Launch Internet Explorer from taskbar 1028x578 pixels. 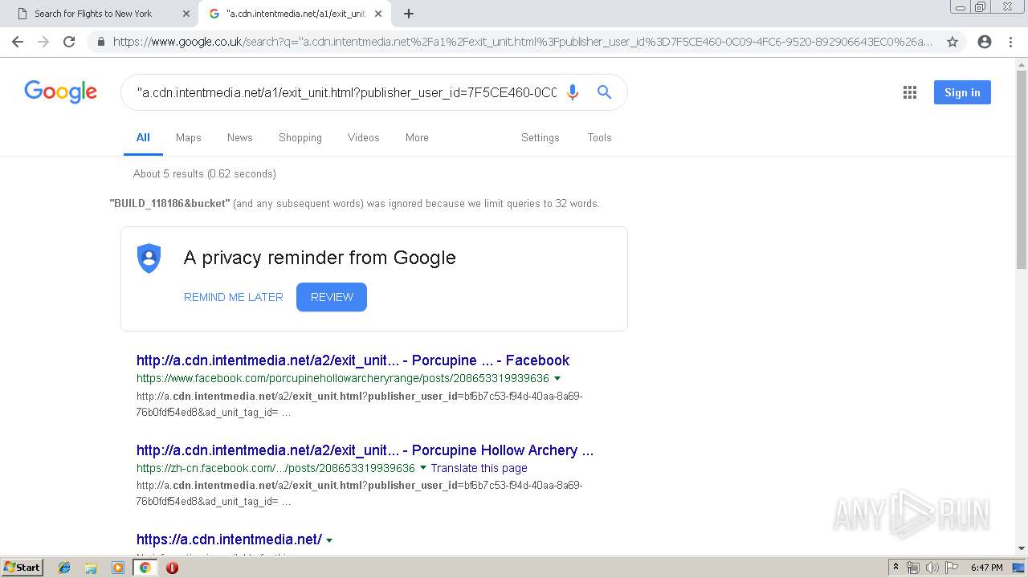[64, 568]
